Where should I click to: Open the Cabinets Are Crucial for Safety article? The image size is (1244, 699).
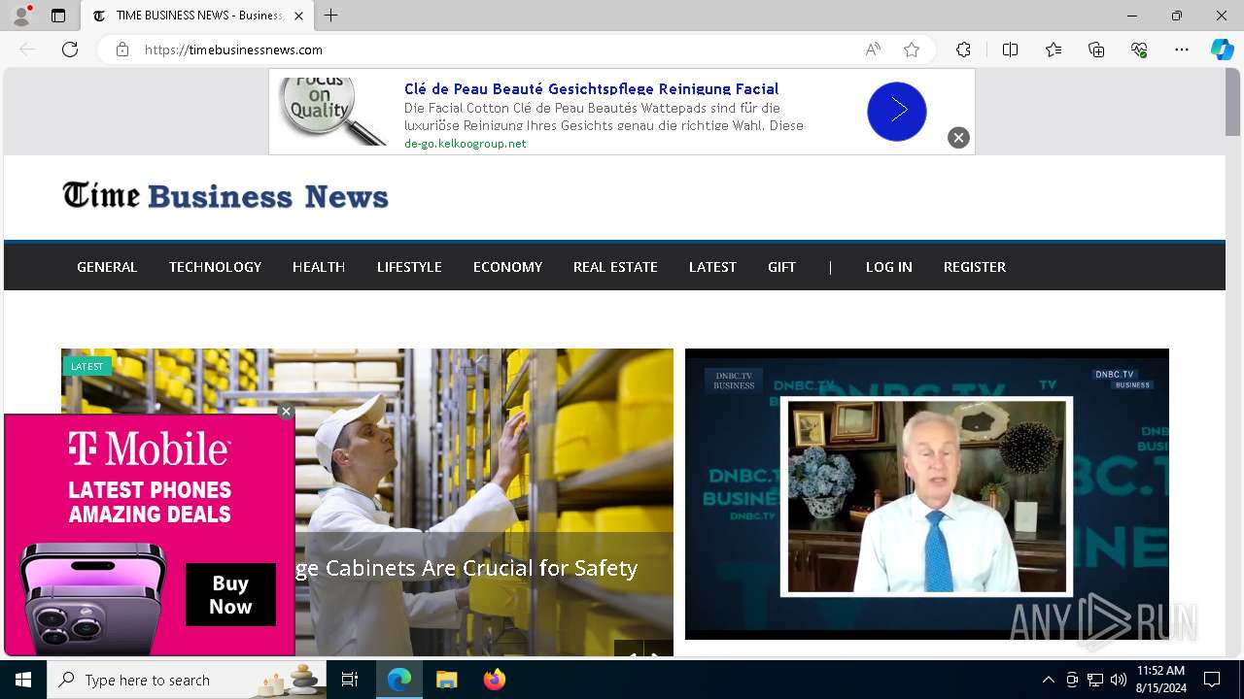(466, 568)
